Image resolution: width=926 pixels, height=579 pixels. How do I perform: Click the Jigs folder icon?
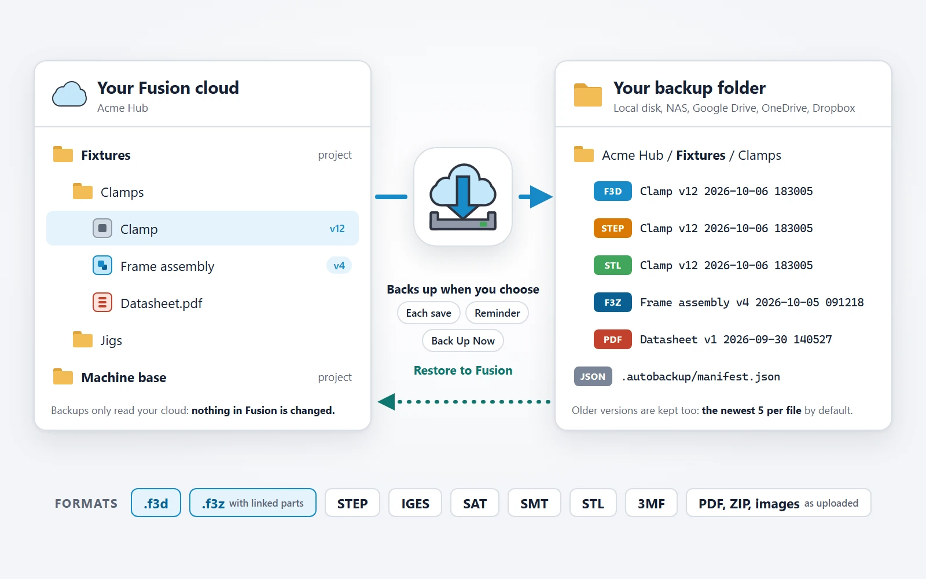point(83,340)
